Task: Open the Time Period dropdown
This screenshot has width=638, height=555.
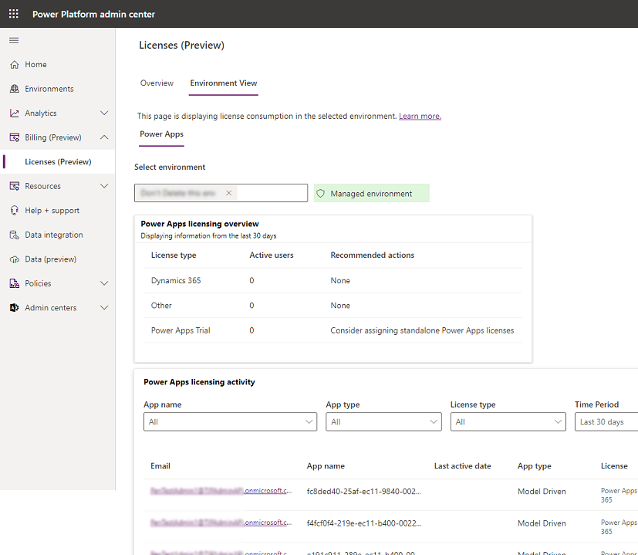Action: click(606, 422)
